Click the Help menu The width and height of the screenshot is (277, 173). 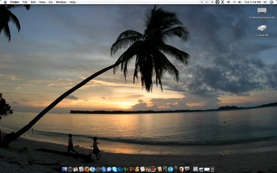72,2
